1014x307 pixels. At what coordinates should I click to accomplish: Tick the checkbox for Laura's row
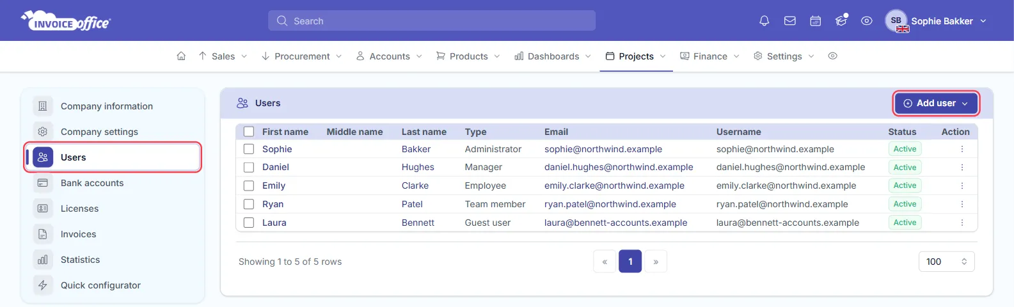(249, 223)
